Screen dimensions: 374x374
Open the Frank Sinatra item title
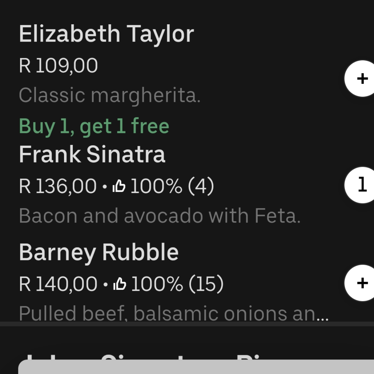(92, 154)
